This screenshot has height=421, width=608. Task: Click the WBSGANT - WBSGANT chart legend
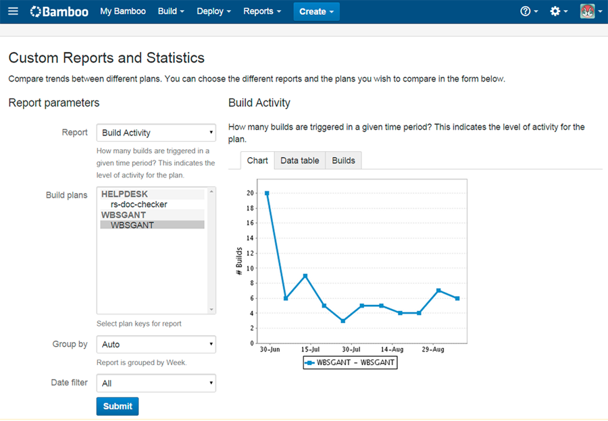click(x=350, y=362)
